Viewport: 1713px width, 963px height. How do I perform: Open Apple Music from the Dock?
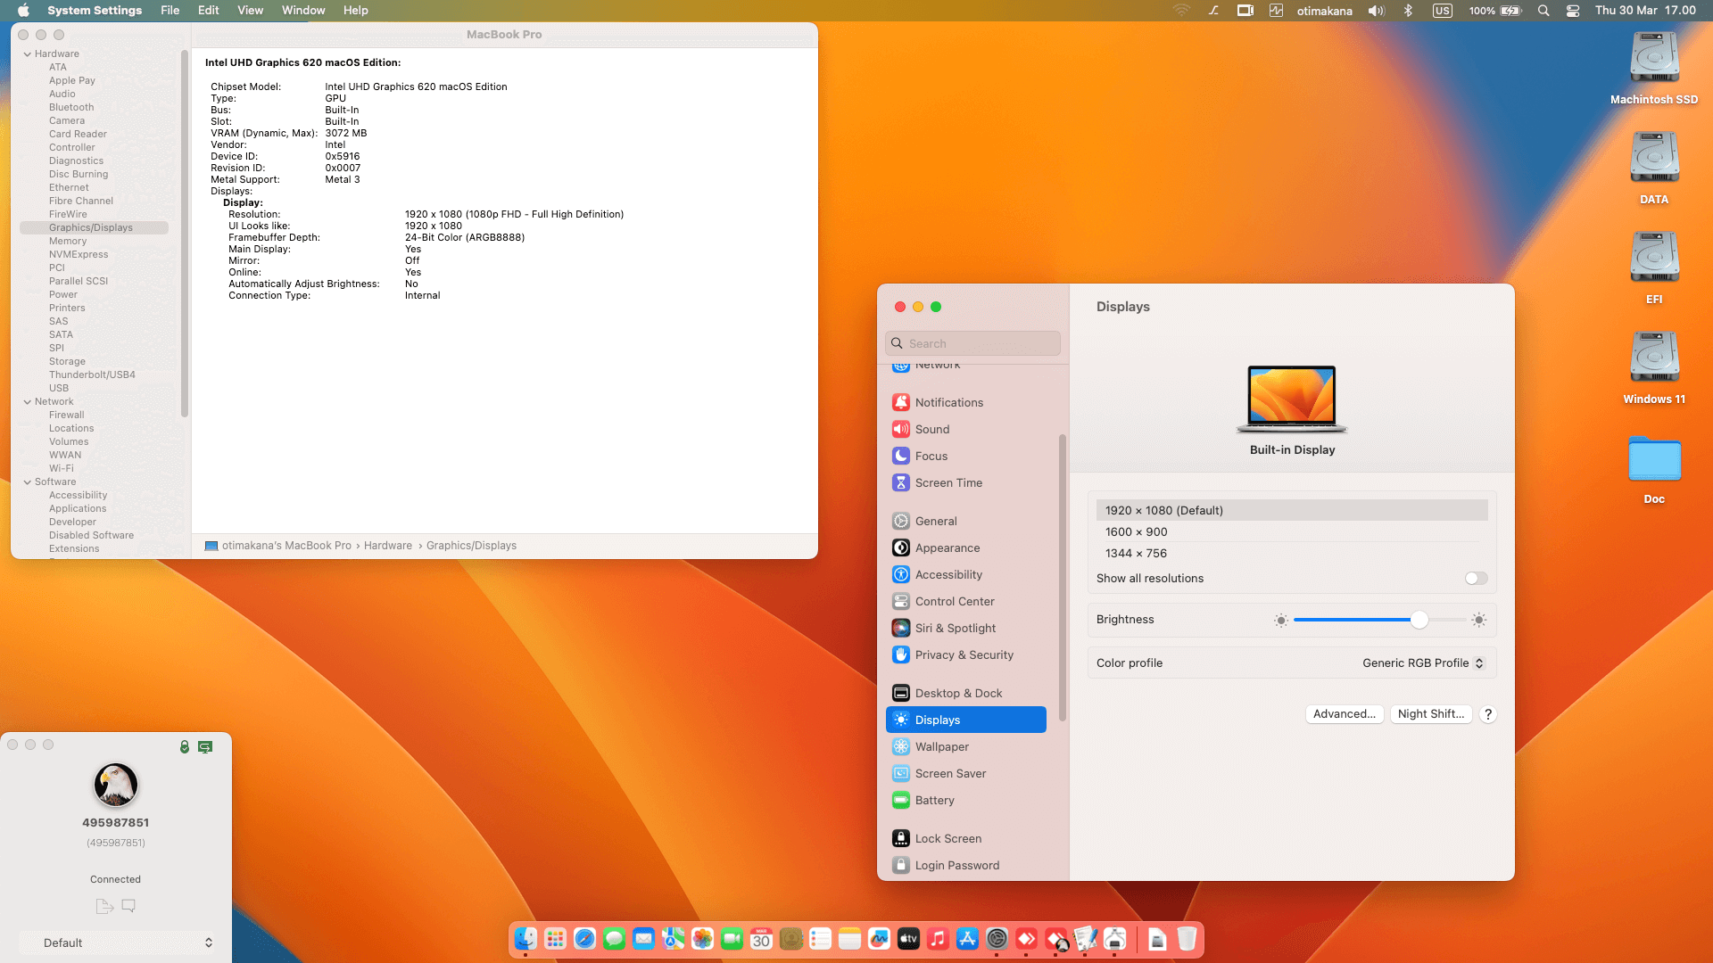(938, 939)
